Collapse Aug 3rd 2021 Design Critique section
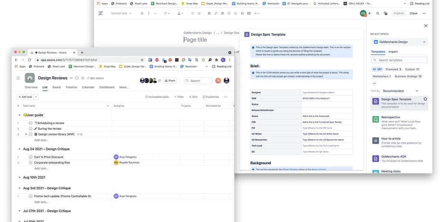The image size is (444, 222). (20, 188)
